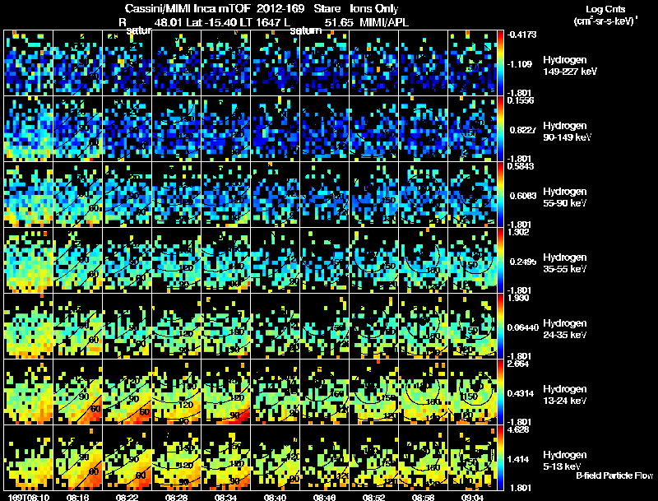Click the color scale bar for Hydrogen 24-35 keV

[500, 326]
